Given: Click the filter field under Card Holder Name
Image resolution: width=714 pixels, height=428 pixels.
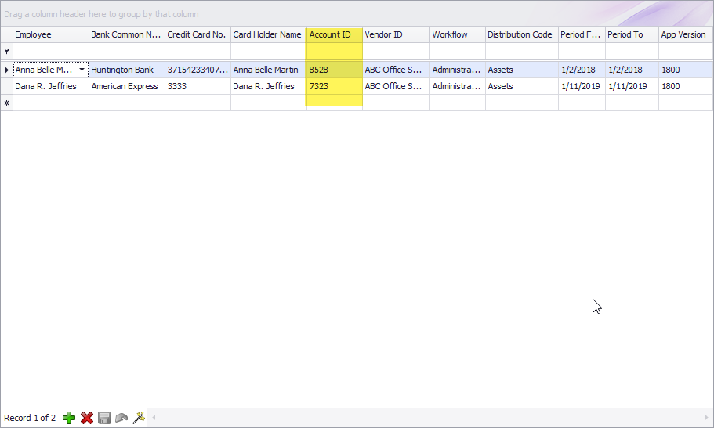Looking at the screenshot, I should tap(268, 51).
